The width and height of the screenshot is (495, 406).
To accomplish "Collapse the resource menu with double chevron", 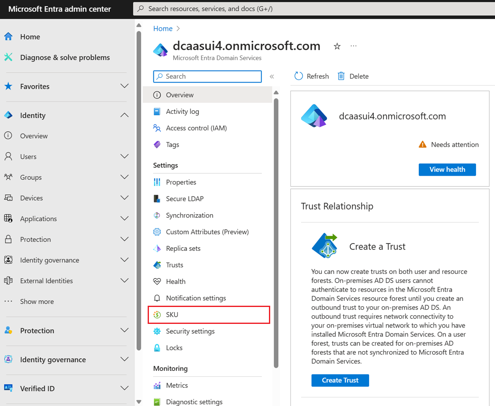I will pyautogui.click(x=272, y=76).
